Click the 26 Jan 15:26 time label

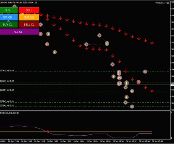[x=92, y=141]
